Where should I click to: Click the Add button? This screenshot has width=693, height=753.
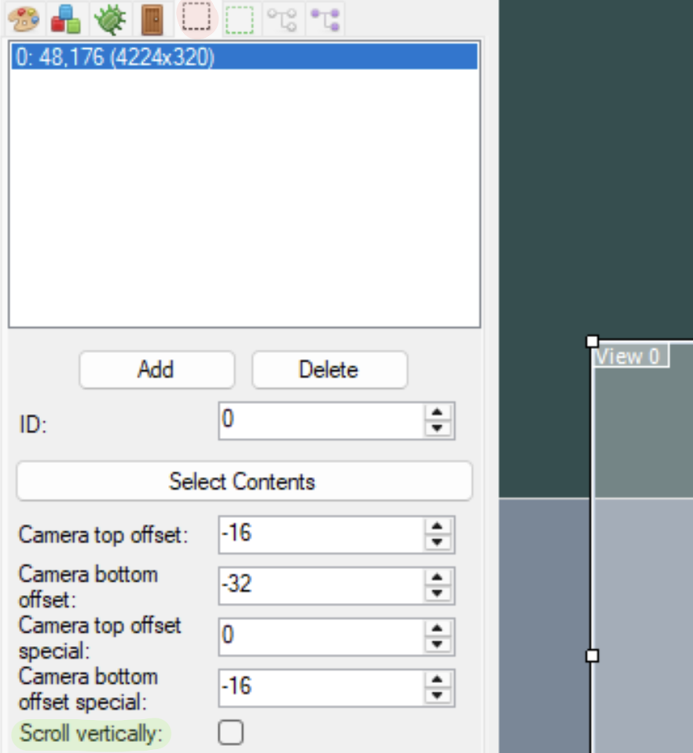click(x=157, y=369)
